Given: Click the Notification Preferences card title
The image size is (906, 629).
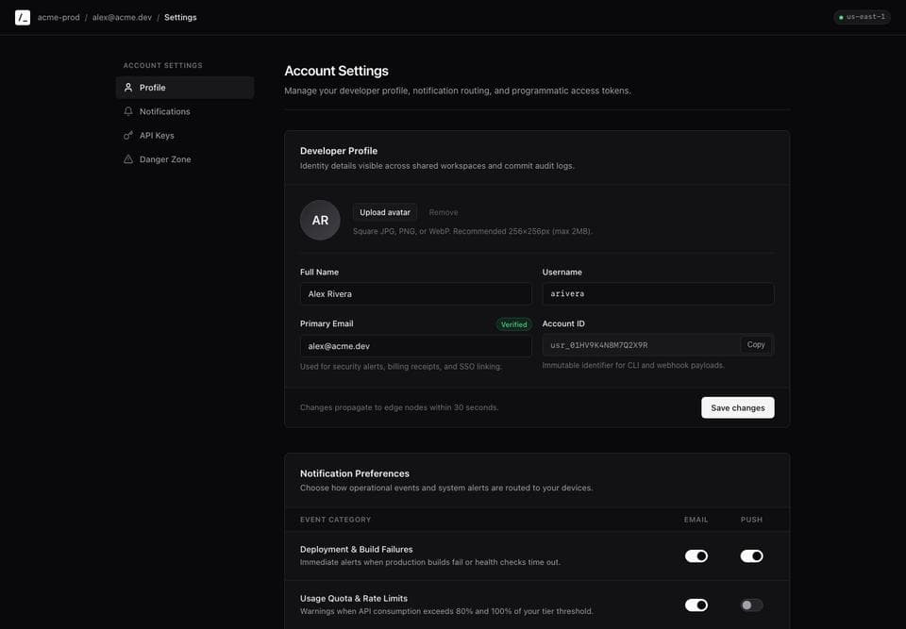Looking at the screenshot, I should (354, 473).
